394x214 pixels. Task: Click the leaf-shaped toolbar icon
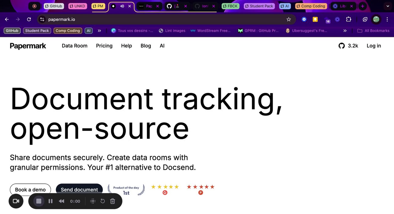pyautogui.click(x=365, y=19)
